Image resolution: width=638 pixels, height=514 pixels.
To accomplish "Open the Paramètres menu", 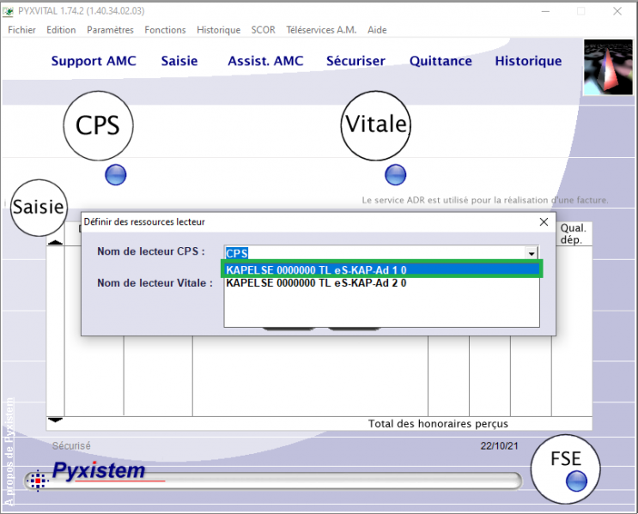I will [110, 30].
